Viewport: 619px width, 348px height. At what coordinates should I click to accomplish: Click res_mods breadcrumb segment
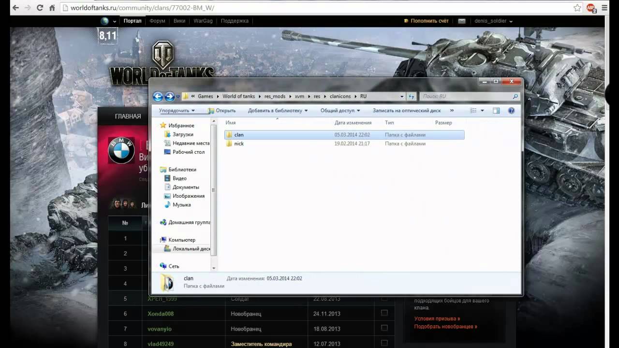click(x=275, y=96)
